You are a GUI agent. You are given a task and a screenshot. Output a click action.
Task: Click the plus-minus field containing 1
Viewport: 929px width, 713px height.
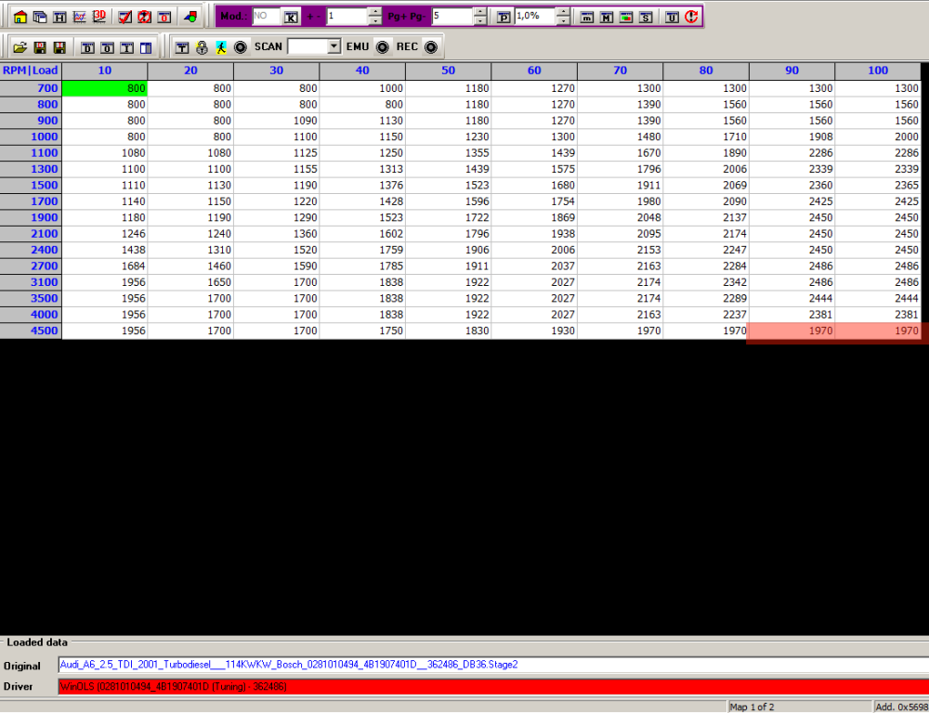click(347, 17)
